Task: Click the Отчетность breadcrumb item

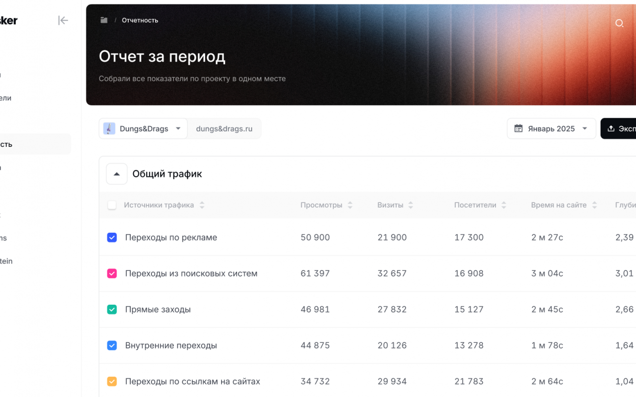Action: [140, 20]
